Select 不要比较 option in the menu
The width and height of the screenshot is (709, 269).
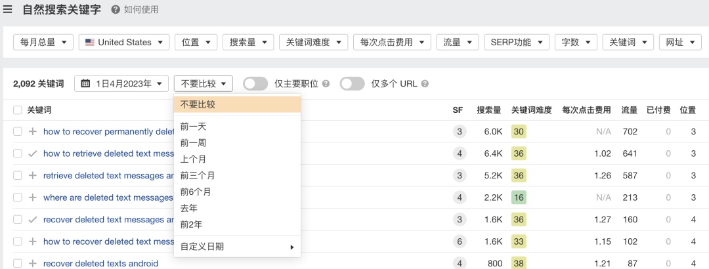(238, 104)
